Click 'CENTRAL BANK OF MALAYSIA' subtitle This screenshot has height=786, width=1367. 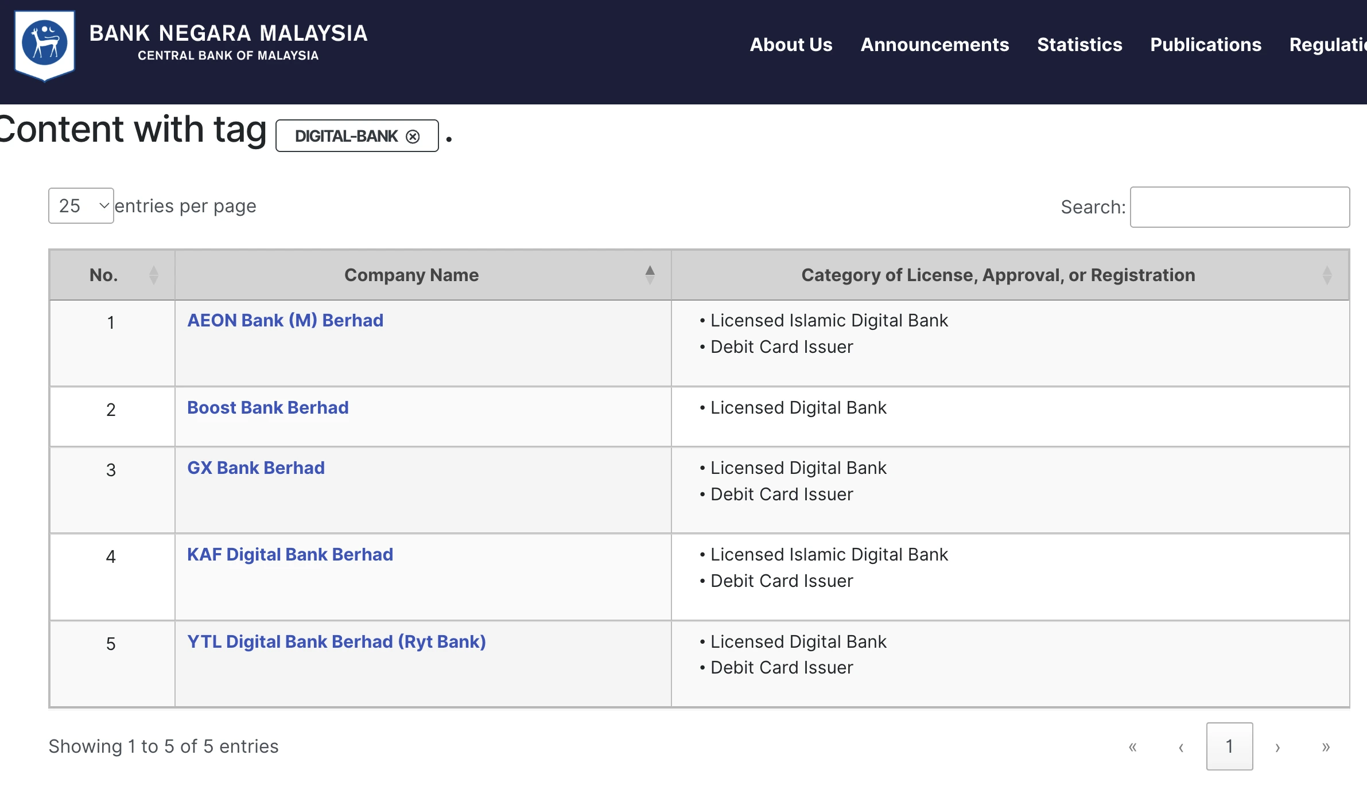coord(228,56)
